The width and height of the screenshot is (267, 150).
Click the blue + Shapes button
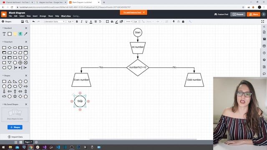pyautogui.click(x=15, y=127)
